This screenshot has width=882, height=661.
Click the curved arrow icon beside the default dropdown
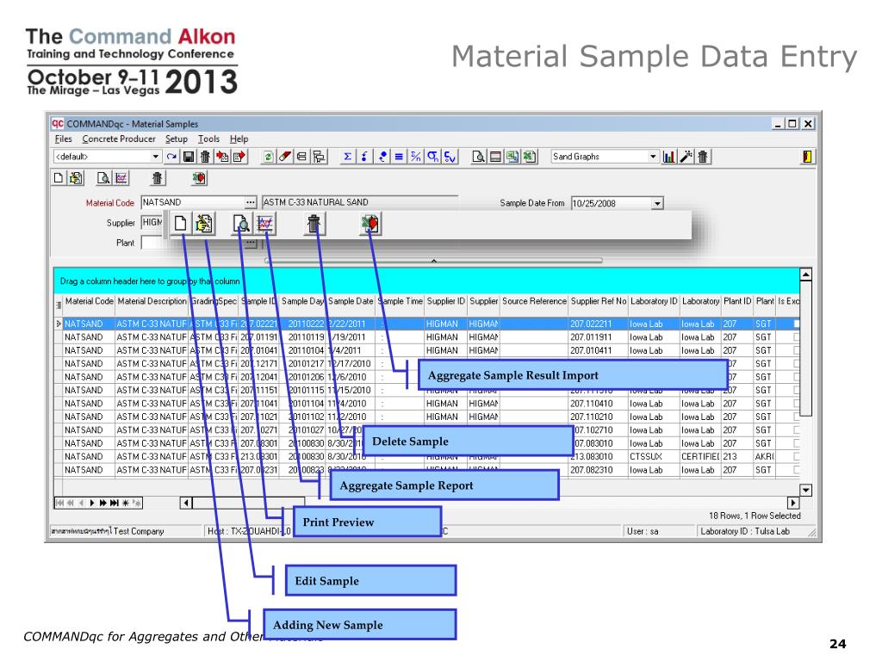click(171, 157)
